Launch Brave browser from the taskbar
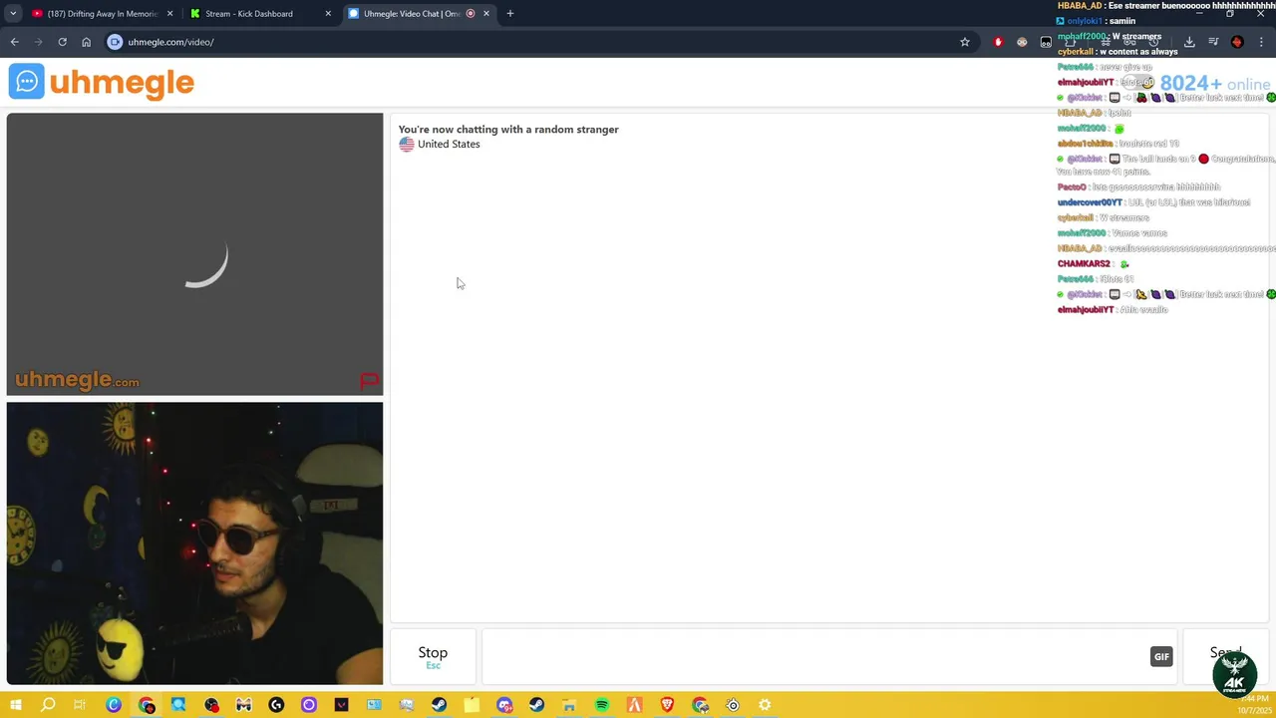 (667, 705)
